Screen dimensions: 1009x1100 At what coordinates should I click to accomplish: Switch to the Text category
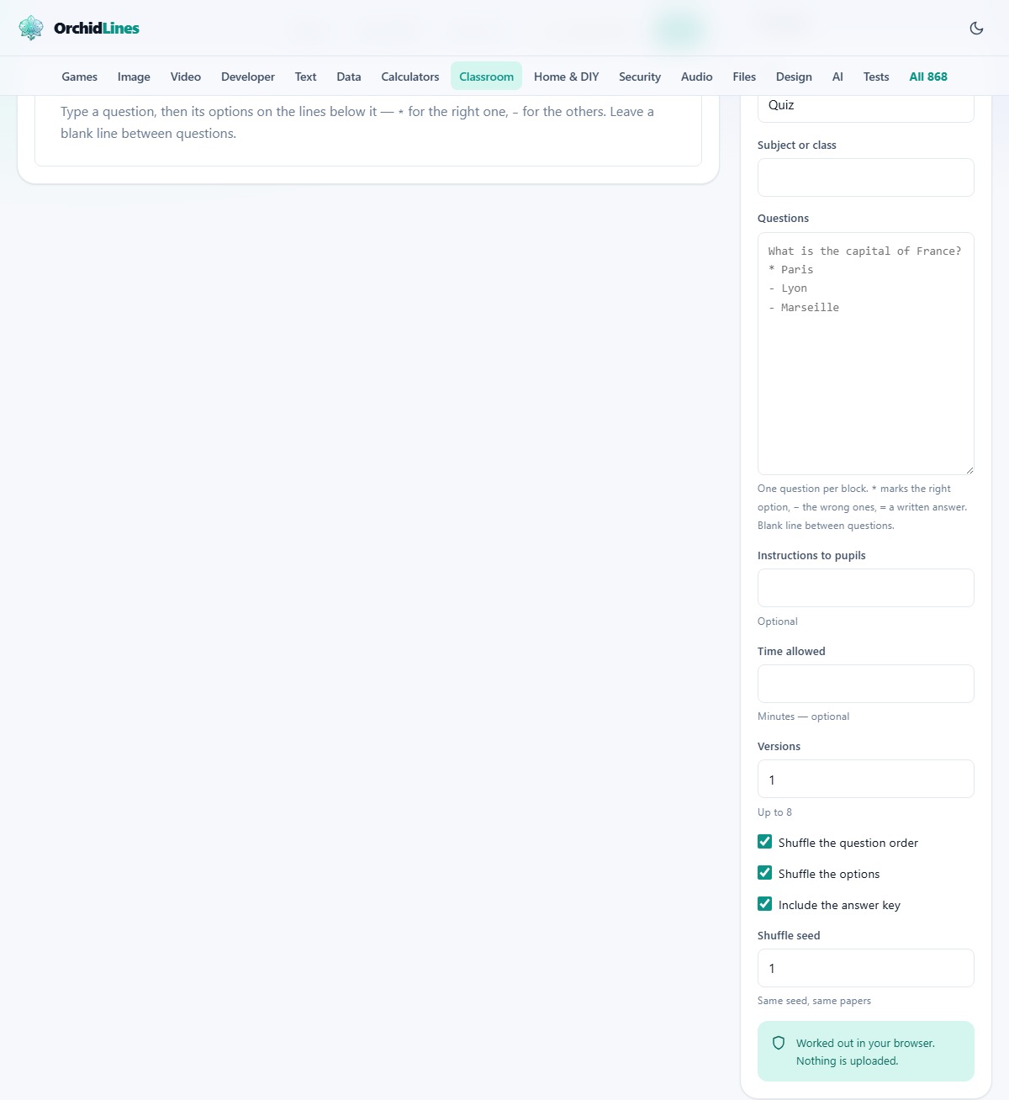pos(305,77)
